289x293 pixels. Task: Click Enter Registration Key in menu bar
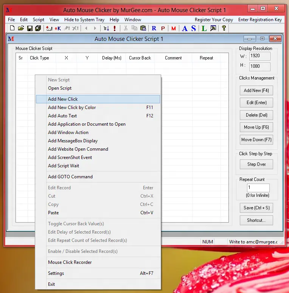tap(260, 20)
